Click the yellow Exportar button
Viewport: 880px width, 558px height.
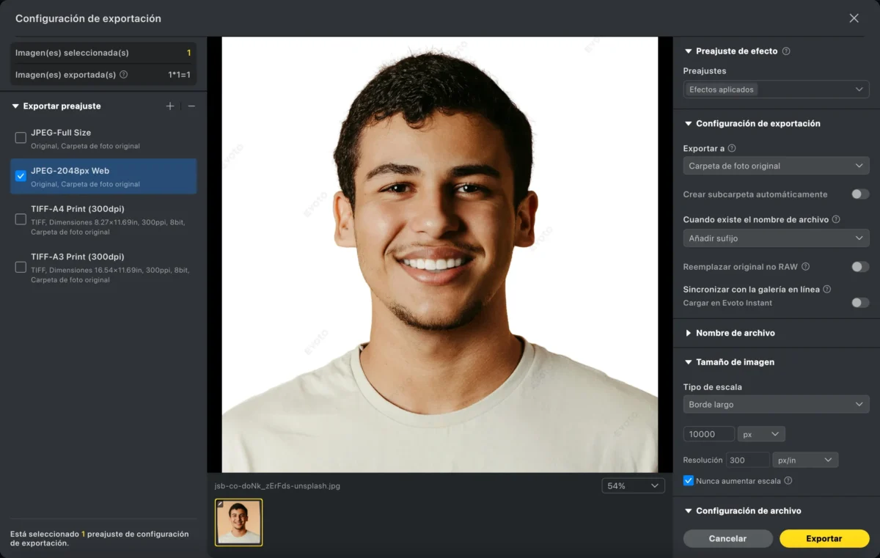pyautogui.click(x=824, y=538)
